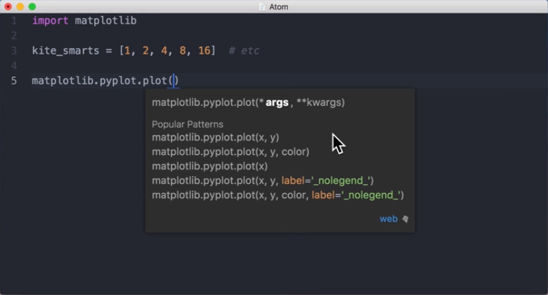Click the matplotlib.pyplot.plot( call on line 5
This screenshot has width=548, height=295.
click(105, 81)
